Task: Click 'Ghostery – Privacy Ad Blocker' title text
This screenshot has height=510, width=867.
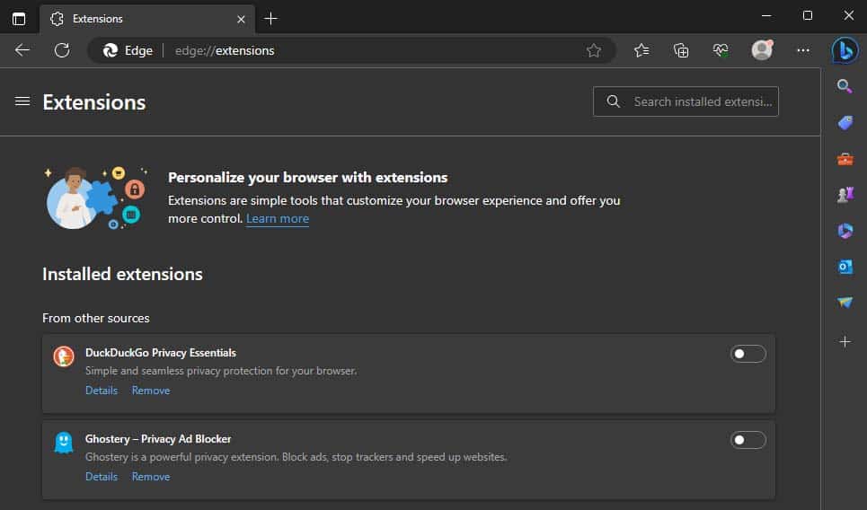Action: pyautogui.click(x=158, y=439)
